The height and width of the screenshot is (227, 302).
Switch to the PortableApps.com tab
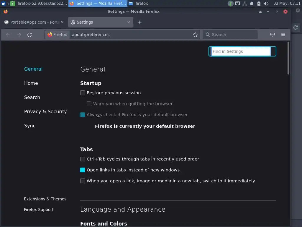[34, 22]
